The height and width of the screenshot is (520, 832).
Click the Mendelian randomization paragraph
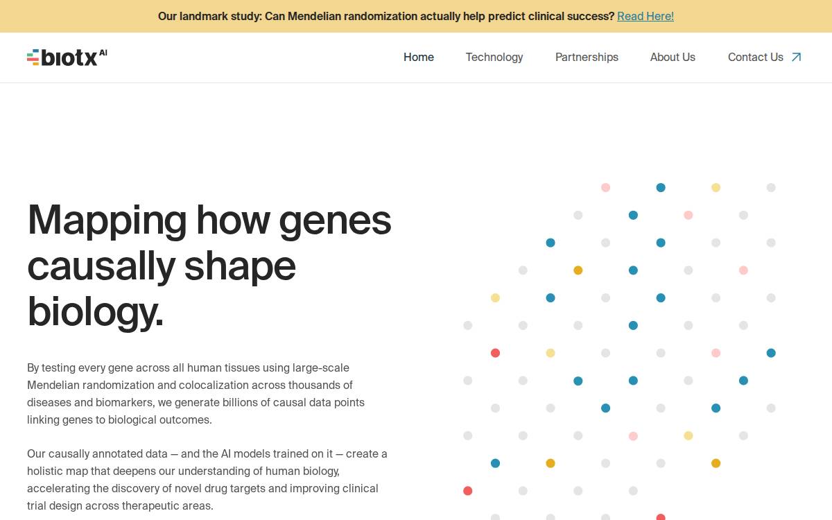pyautogui.click(x=196, y=394)
